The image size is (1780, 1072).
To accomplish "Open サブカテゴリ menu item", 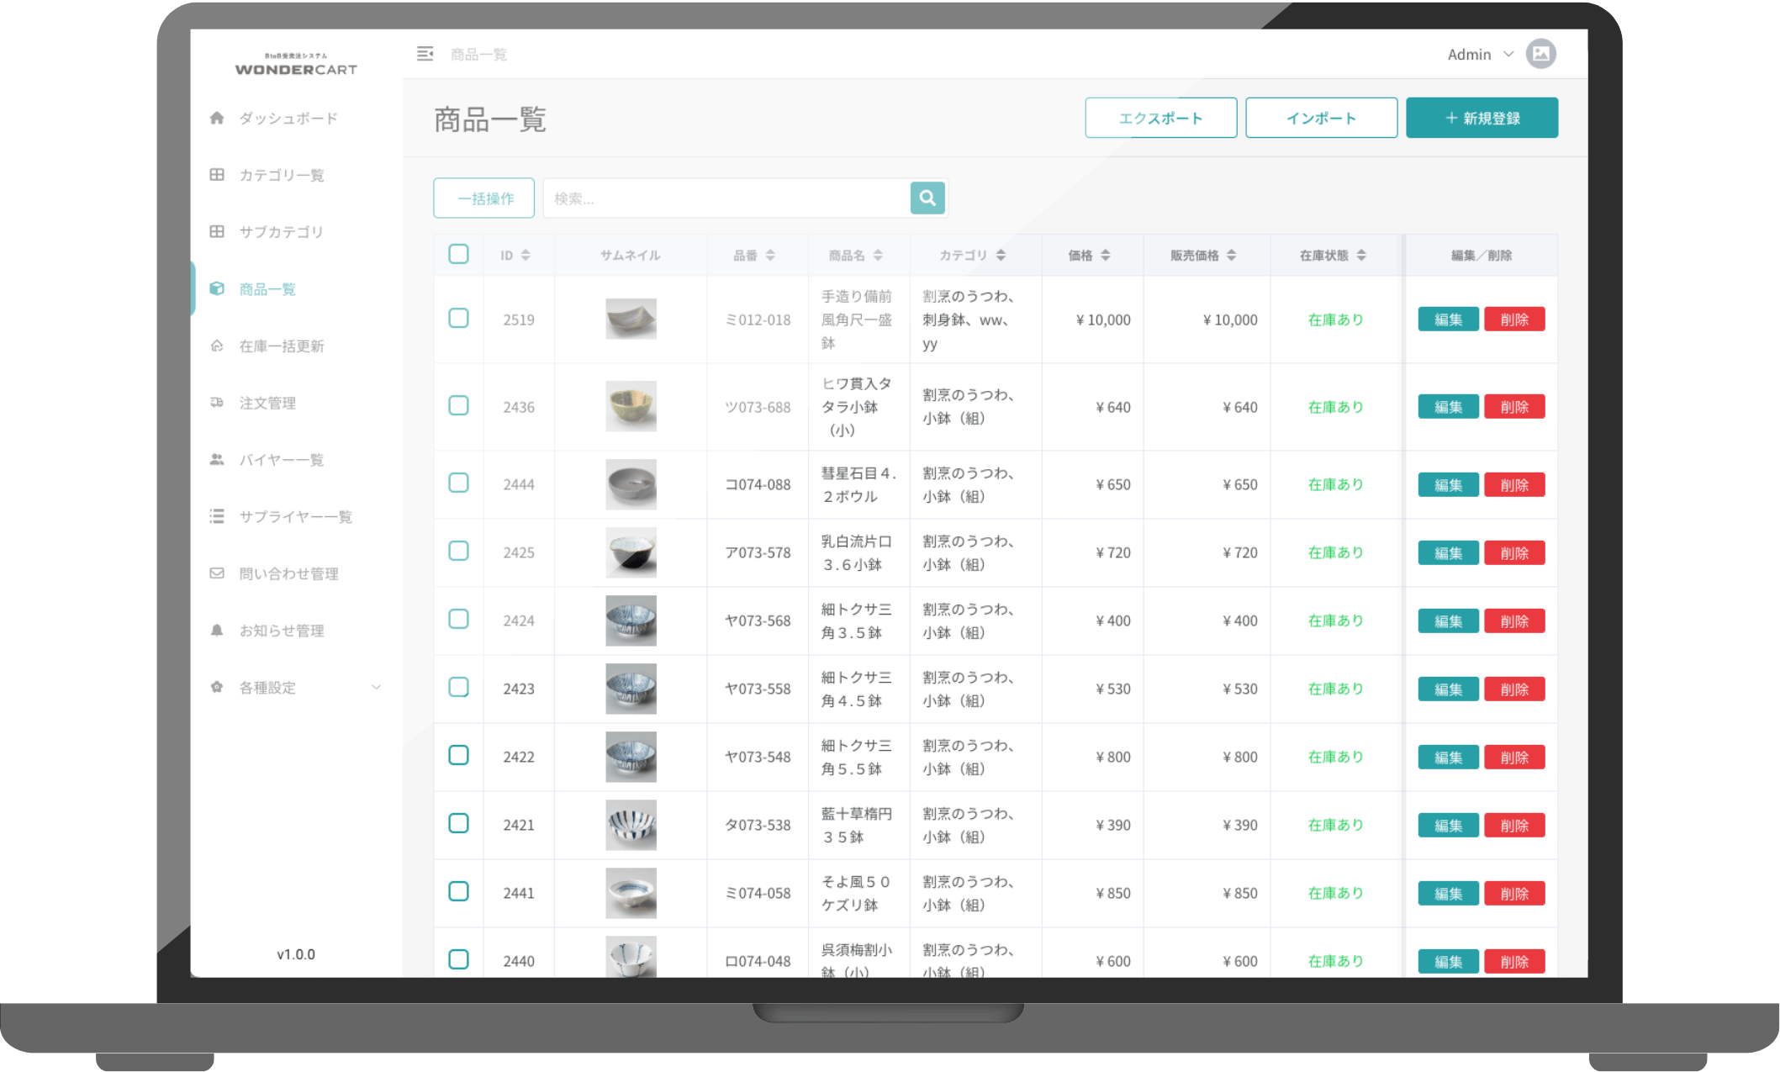I will pyautogui.click(x=282, y=232).
